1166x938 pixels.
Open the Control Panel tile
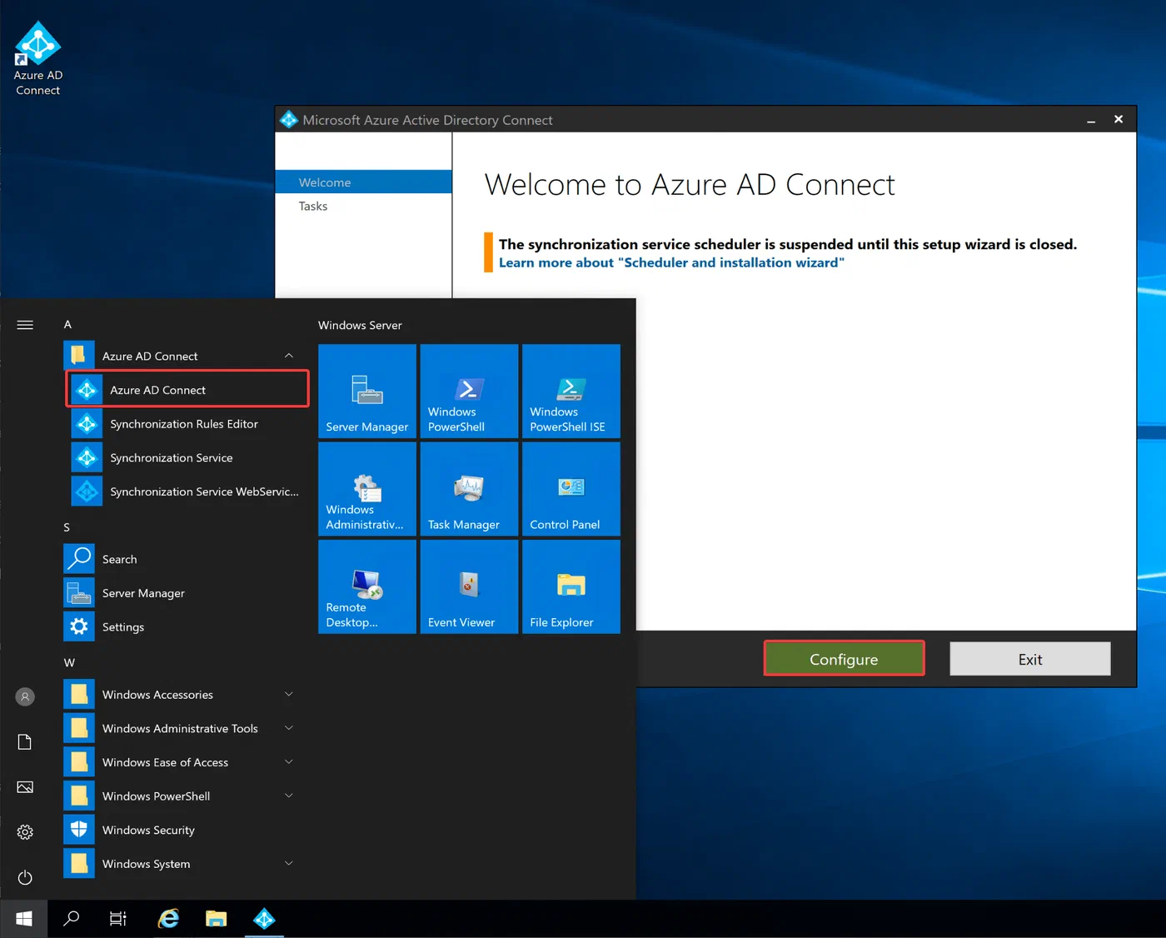click(571, 489)
